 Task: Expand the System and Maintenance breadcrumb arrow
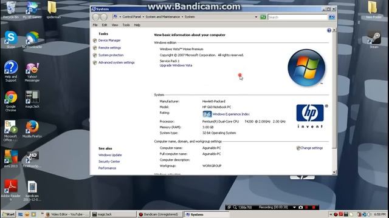tap(182, 17)
